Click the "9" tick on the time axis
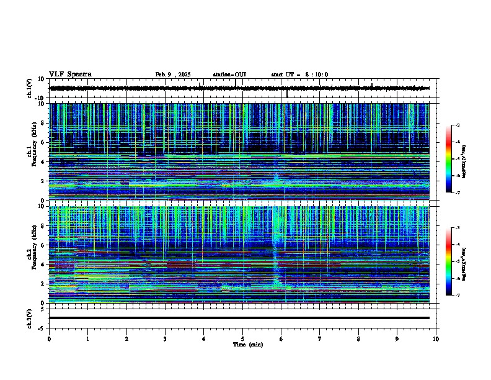Viewport: 491px width, 380px height. click(x=397, y=339)
